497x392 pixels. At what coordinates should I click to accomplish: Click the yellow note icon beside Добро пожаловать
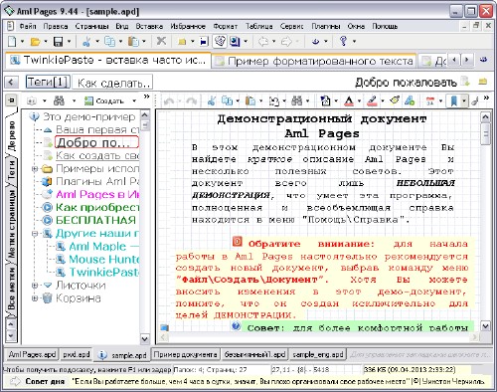tap(483, 82)
